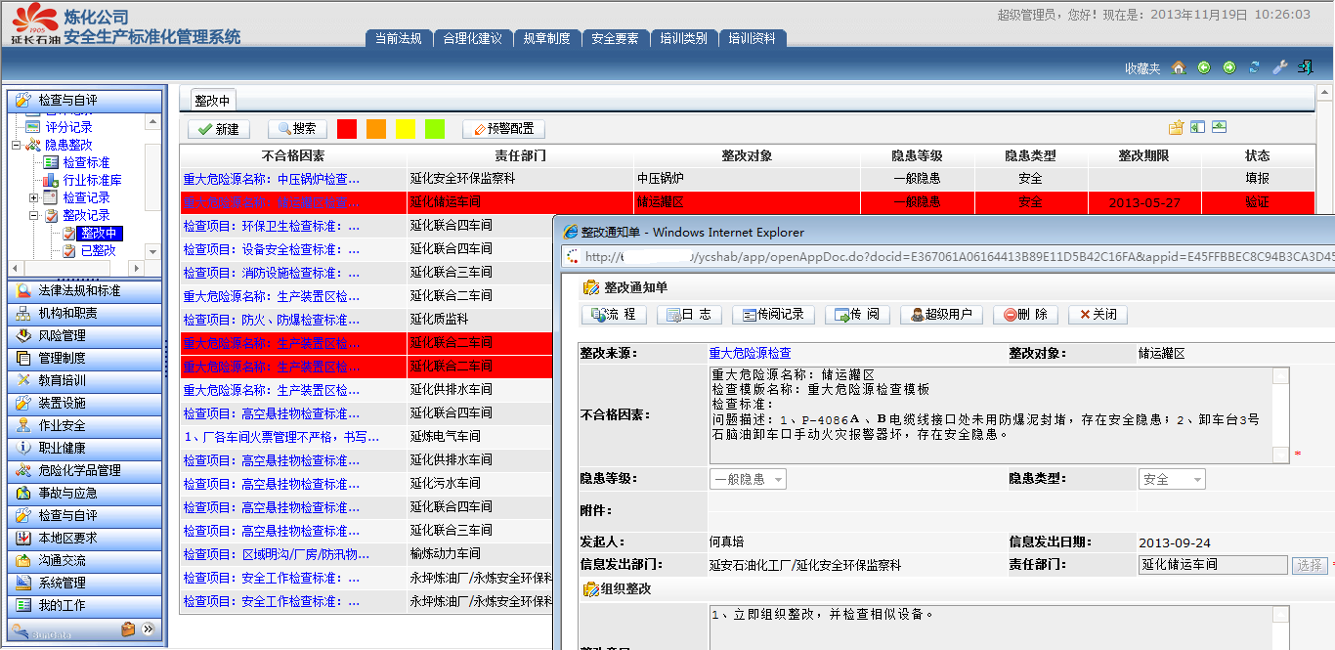Click the 流程 button in the dialog
Image resolution: width=1335 pixels, height=650 pixels.
(x=613, y=315)
